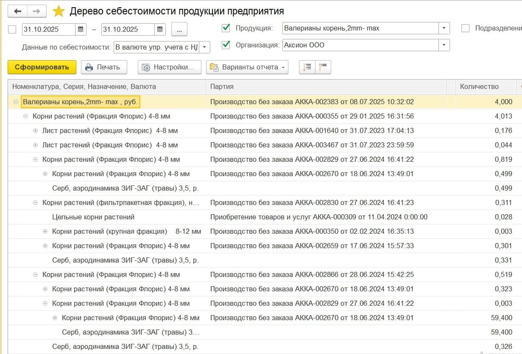Screen dimensions: 522x354
Task: Open the Организация dropdown list
Action: pyautogui.click(x=444, y=45)
